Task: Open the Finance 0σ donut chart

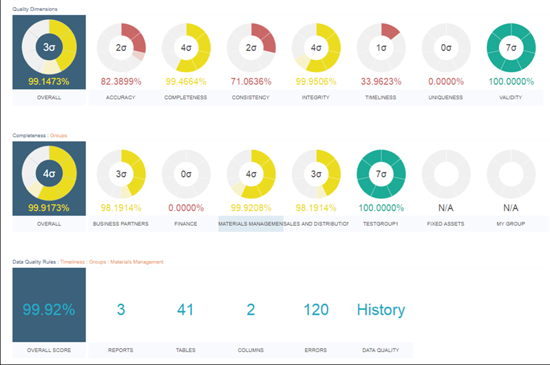Action: pos(186,174)
